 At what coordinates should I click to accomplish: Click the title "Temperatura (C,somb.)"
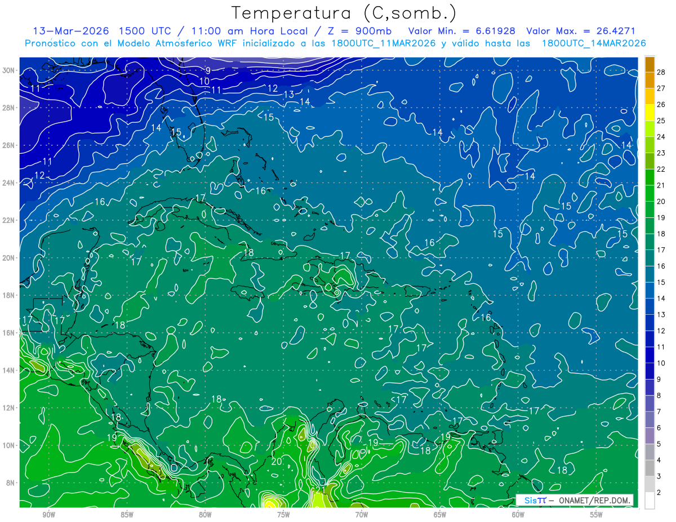(x=344, y=12)
